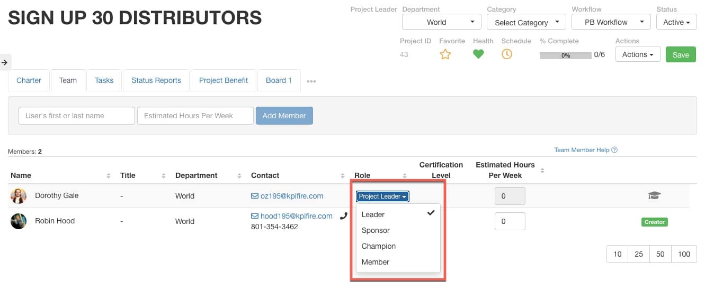Image resolution: width=705 pixels, height=282 pixels.
Task: Expand the sidebar with the arrow icon
Action: 5,62
